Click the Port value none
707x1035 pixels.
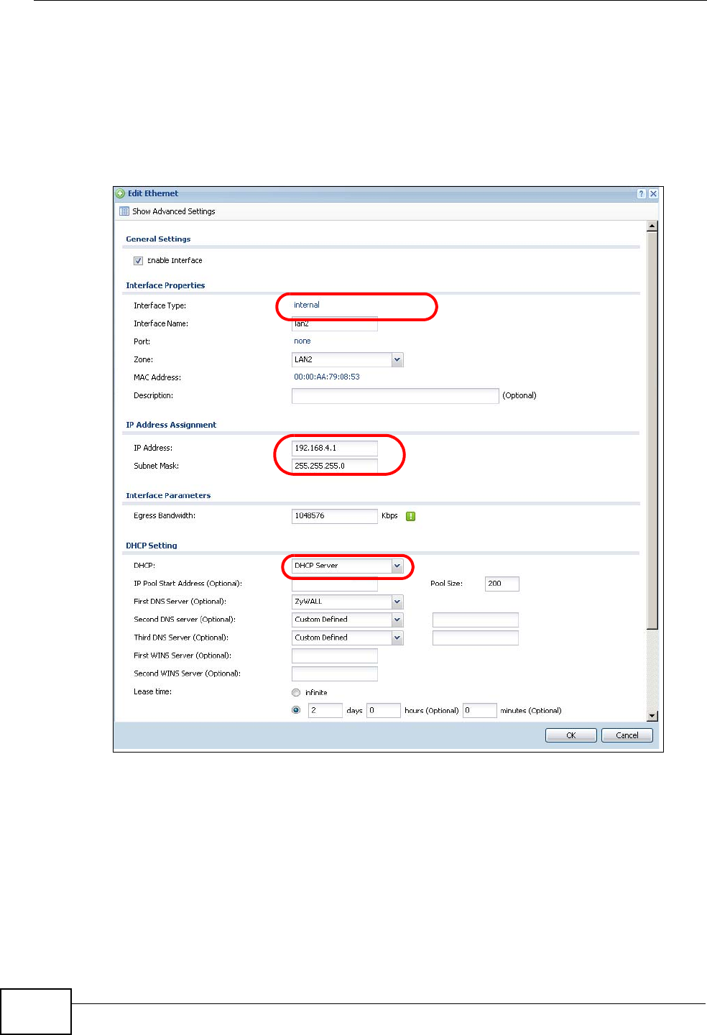coord(302,341)
